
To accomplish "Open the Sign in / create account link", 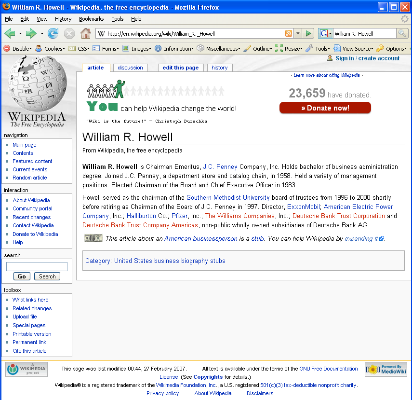I will point(367,58).
